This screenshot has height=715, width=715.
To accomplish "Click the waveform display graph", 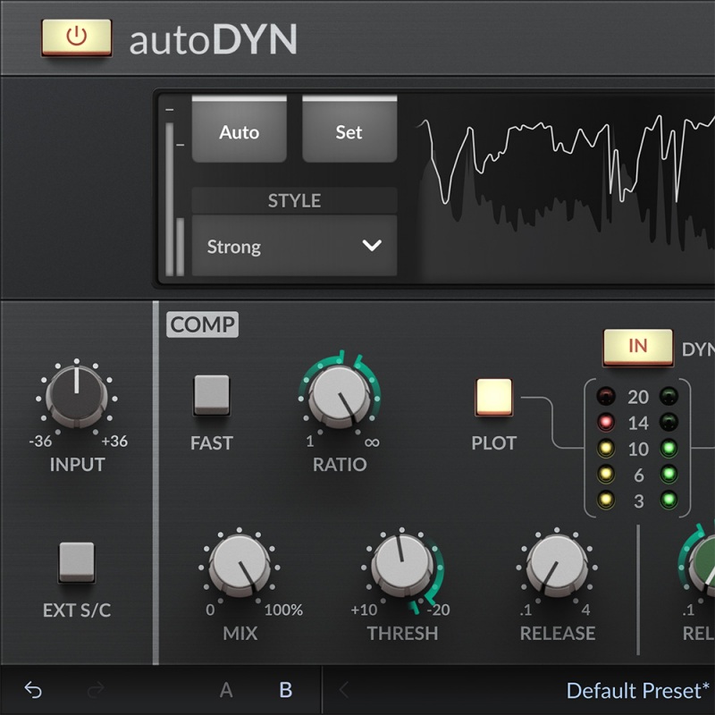I will tap(565, 187).
